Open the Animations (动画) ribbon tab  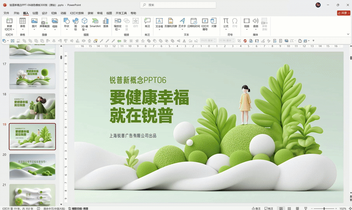click(63, 13)
